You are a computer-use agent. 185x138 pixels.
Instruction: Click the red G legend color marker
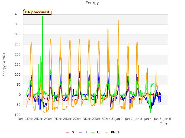[67, 133]
